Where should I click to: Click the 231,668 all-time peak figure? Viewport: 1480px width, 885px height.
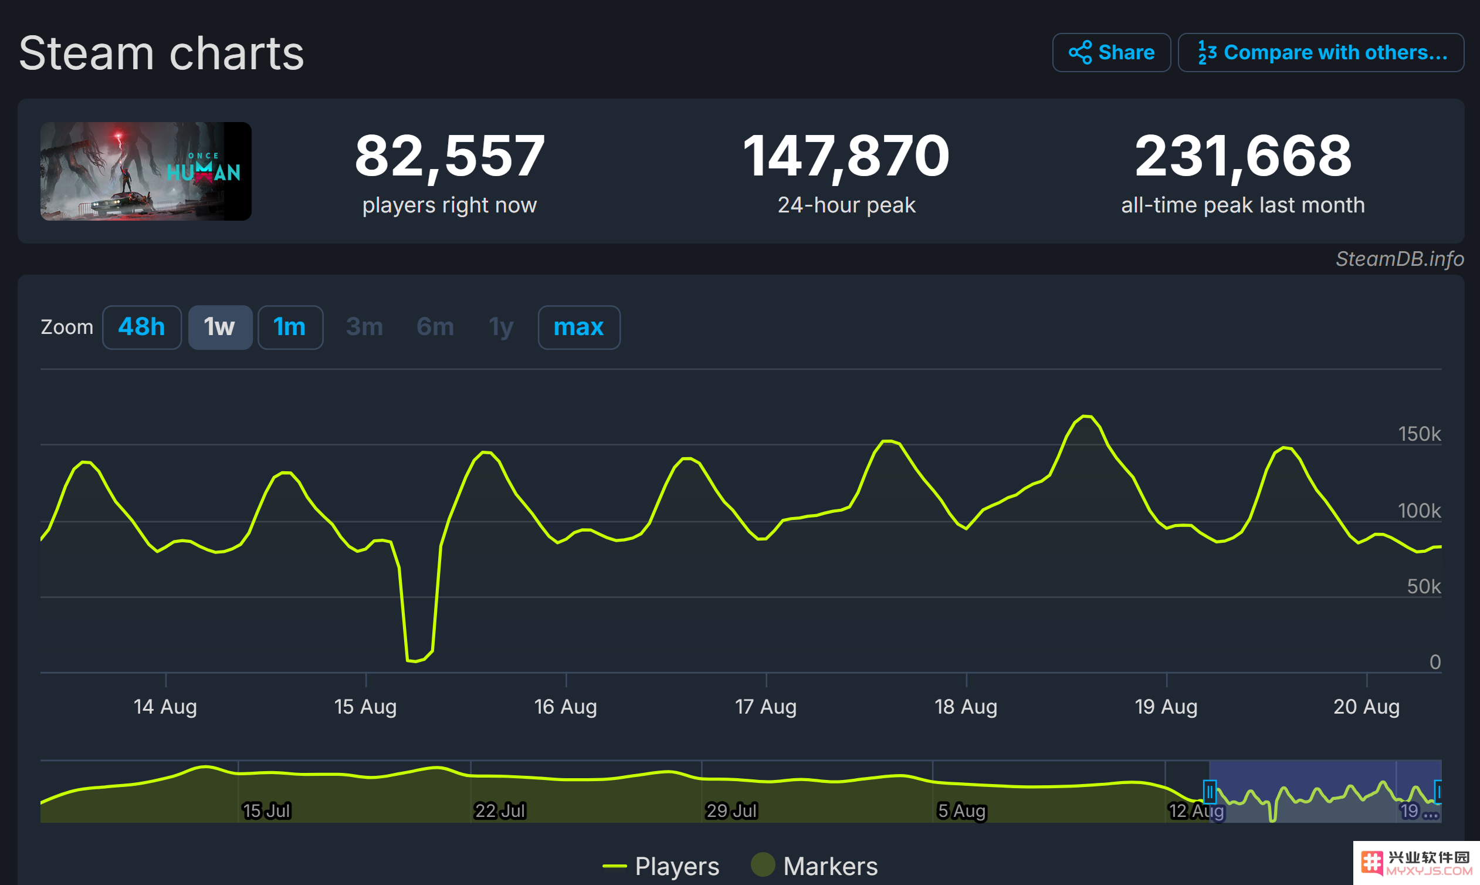[x=1244, y=156]
